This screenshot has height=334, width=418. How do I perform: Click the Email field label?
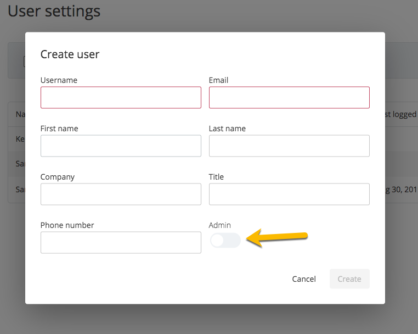218,80
